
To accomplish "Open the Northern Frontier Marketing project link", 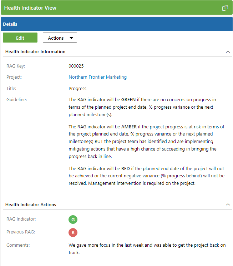I will (97, 77).
